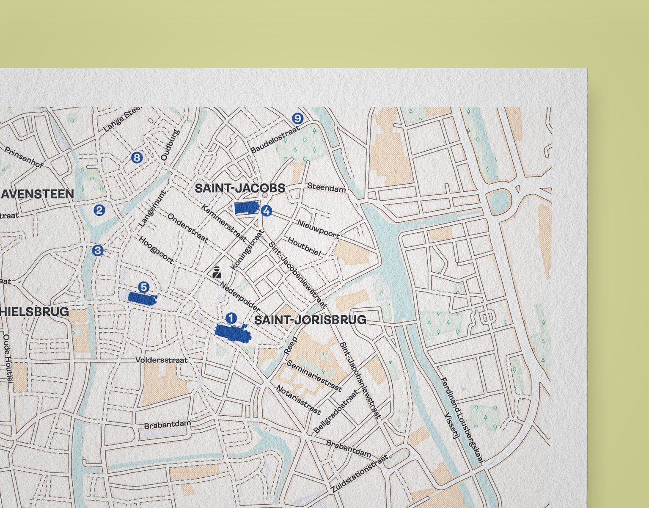
Task: Click marker 4 near Saint-Jacobs
Action: (x=267, y=210)
